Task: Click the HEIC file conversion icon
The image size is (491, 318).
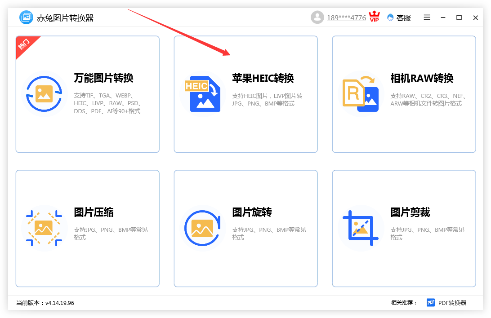Action: (203, 94)
